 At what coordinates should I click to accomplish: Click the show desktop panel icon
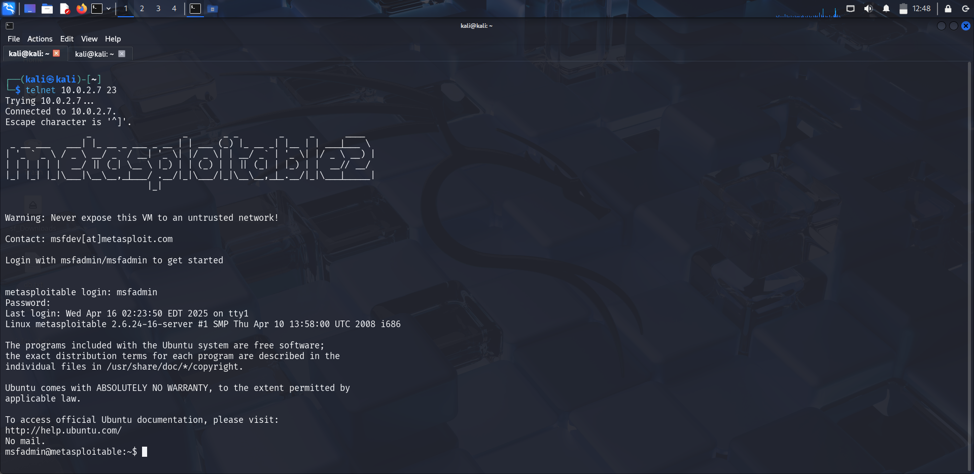pos(30,9)
